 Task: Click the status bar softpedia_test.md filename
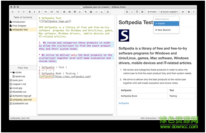click(x=20, y=118)
